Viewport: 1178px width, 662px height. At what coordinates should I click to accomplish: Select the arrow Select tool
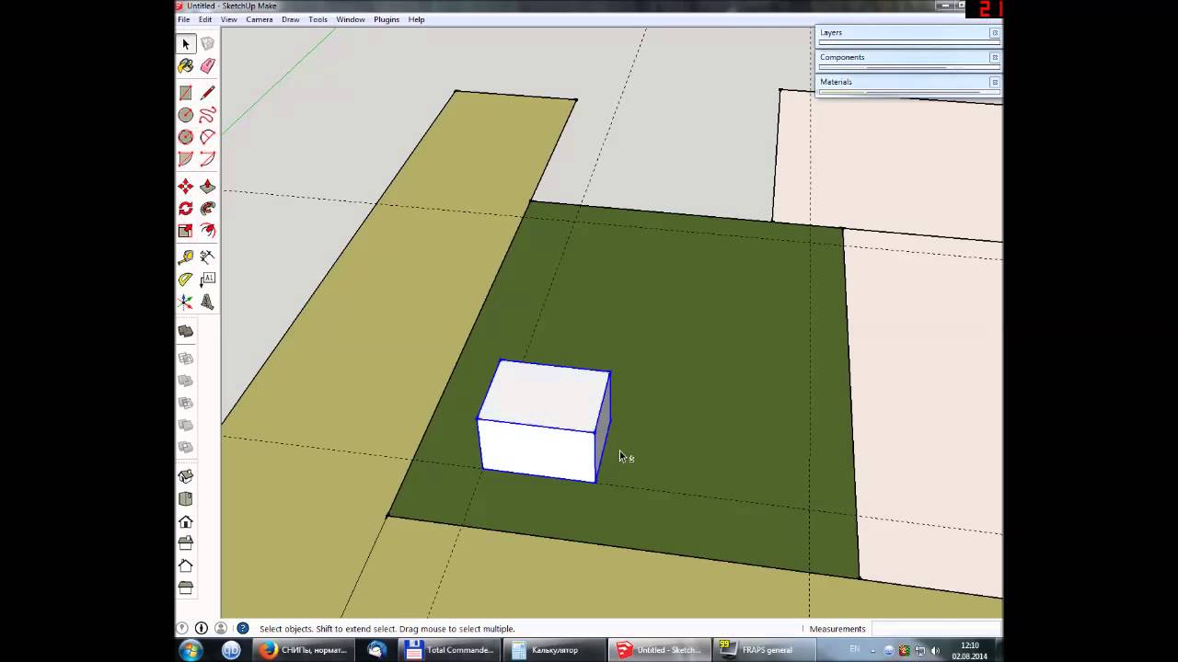(x=186, y=44)
